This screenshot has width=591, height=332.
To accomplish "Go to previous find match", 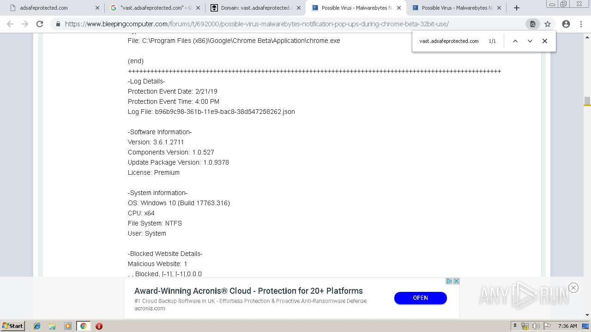I will 515,41.
